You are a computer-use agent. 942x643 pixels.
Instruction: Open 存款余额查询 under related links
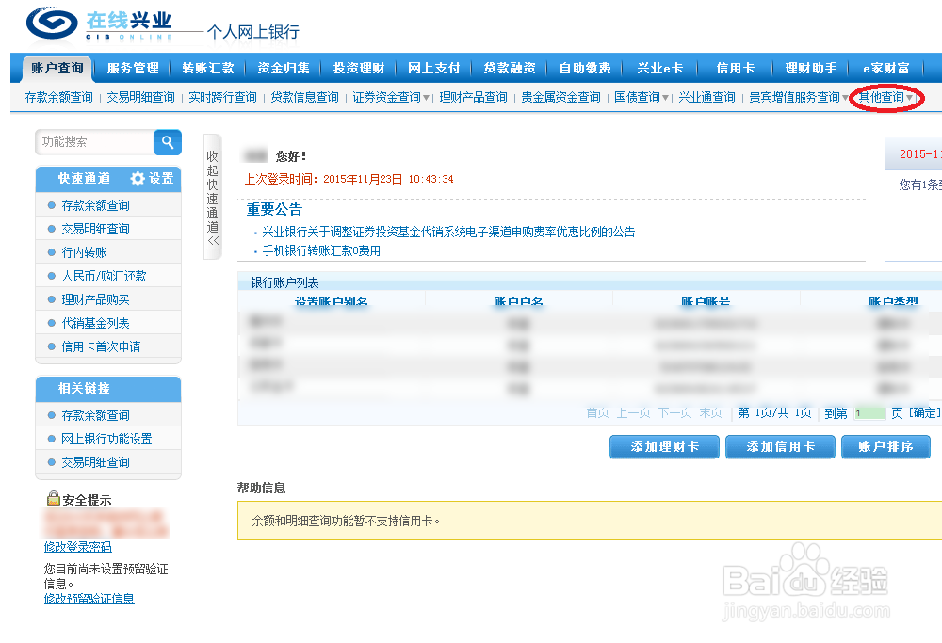95,415
